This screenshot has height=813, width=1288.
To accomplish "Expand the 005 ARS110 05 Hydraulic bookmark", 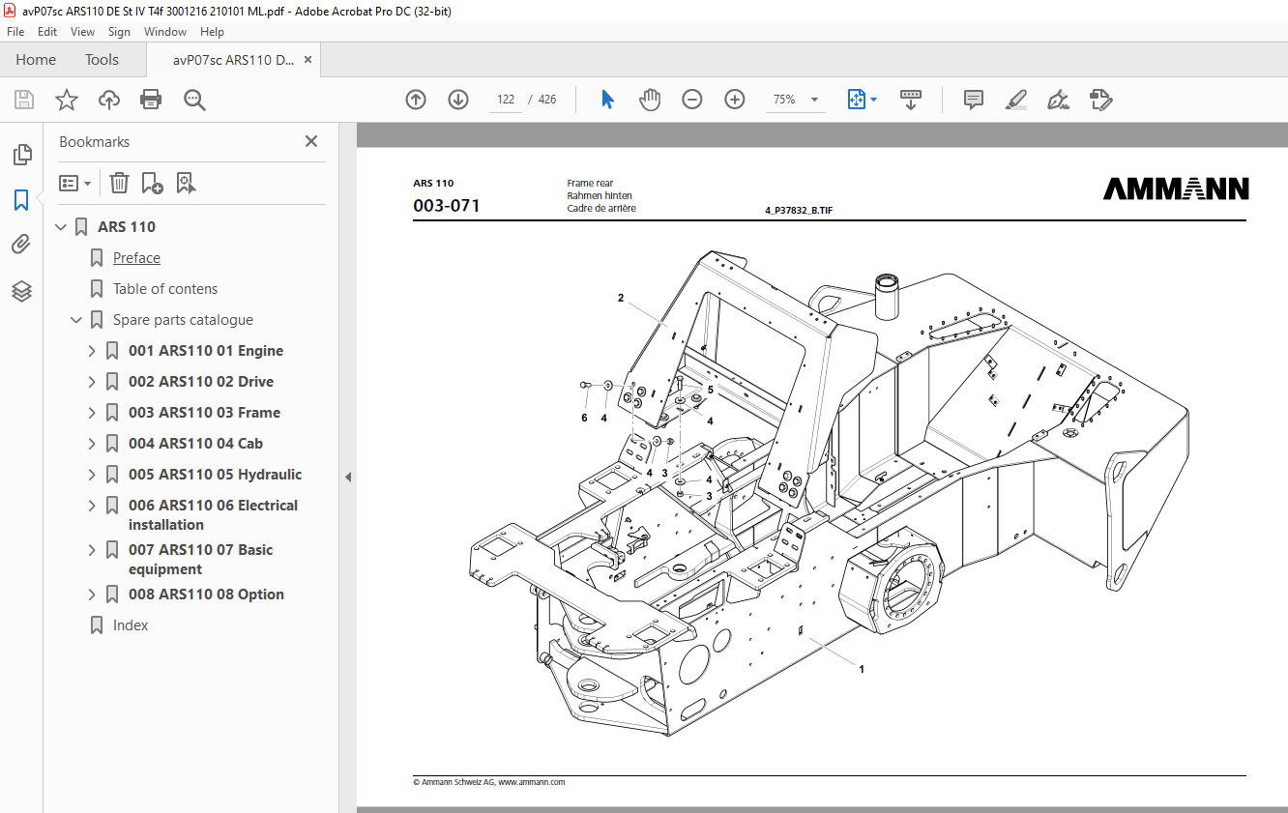I will point(93,475).
